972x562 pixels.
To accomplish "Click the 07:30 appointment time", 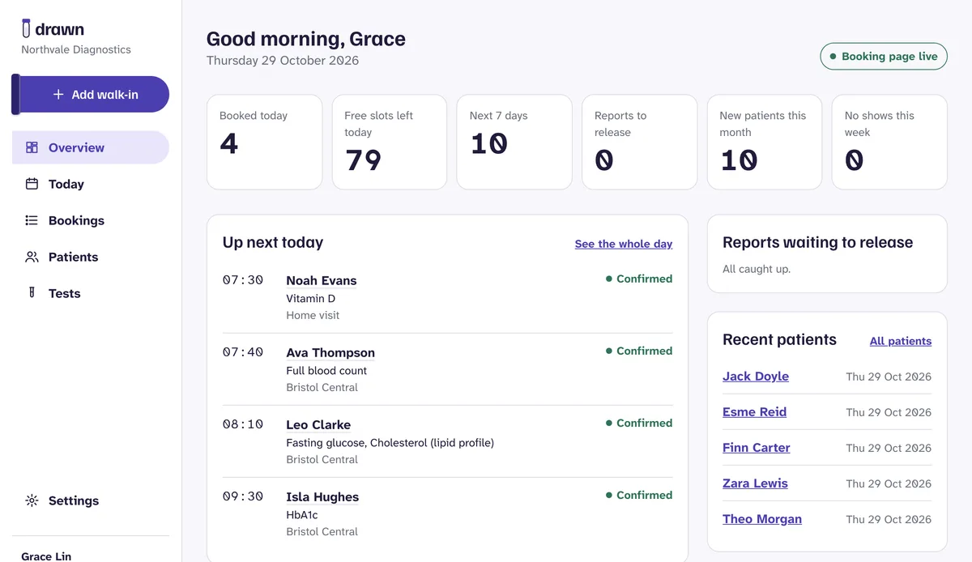I will pos(243,280).
